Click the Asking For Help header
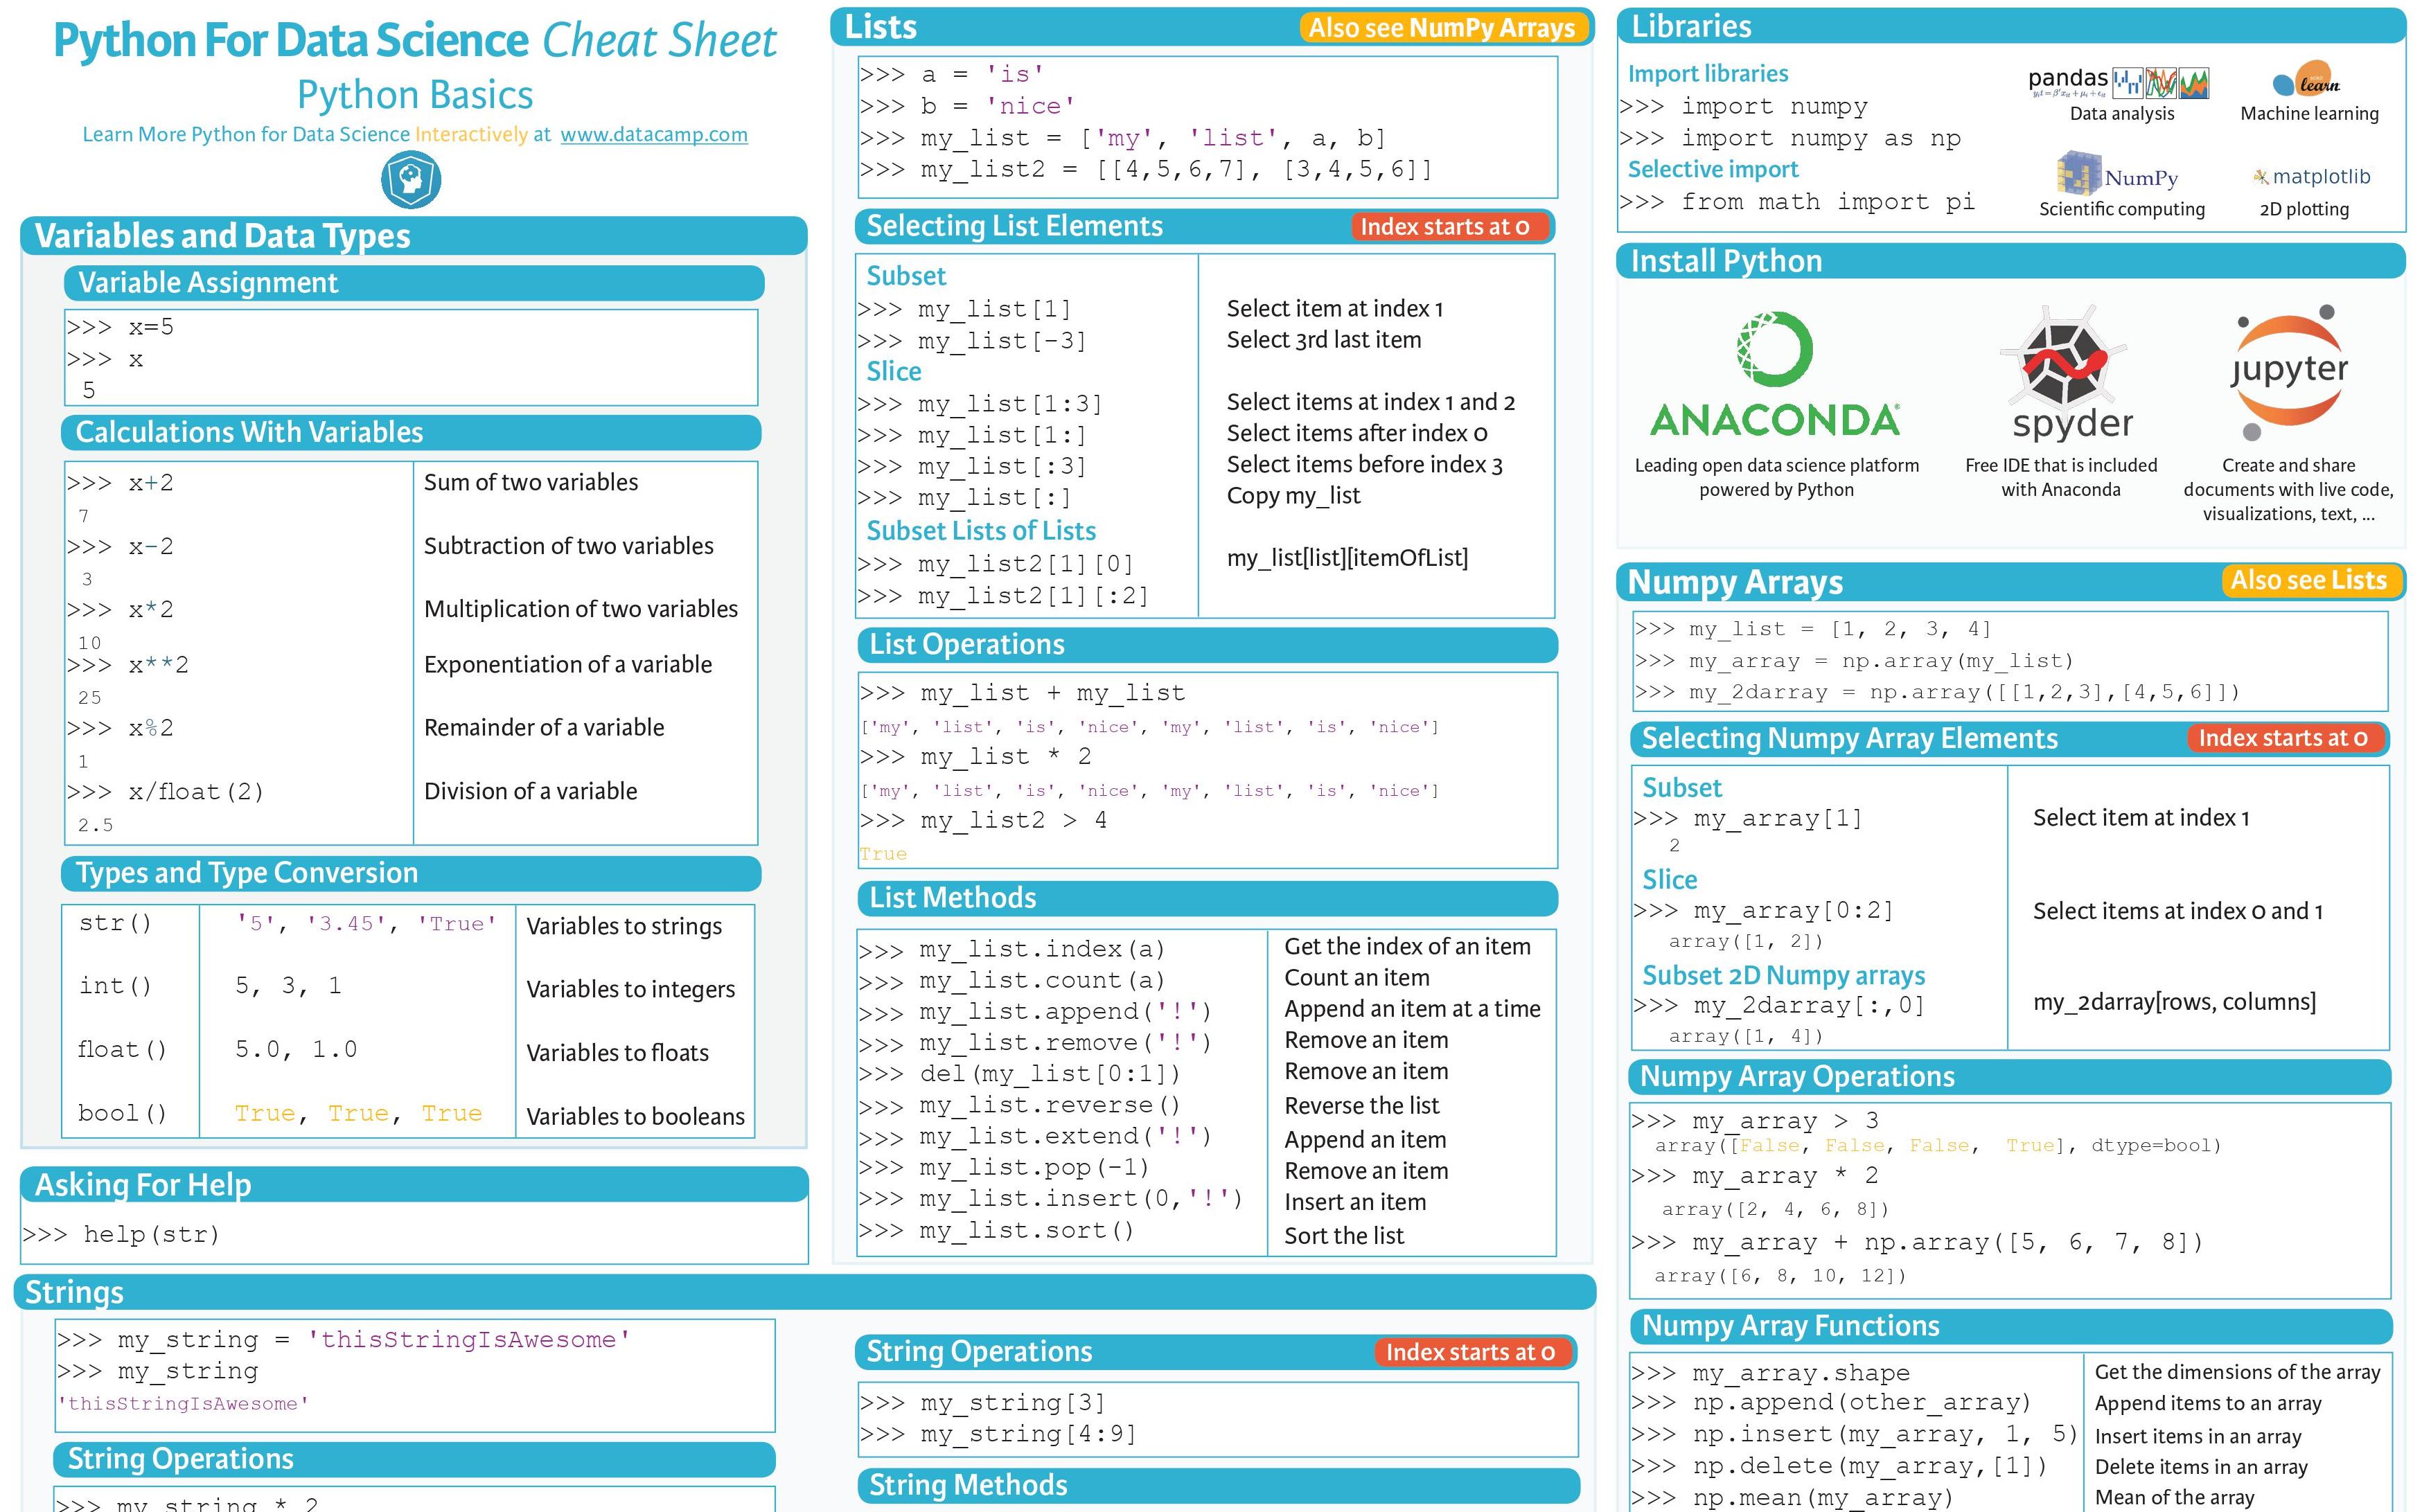The image size is (2422, 1512). pyautogui.click(x=143, y=1185)
